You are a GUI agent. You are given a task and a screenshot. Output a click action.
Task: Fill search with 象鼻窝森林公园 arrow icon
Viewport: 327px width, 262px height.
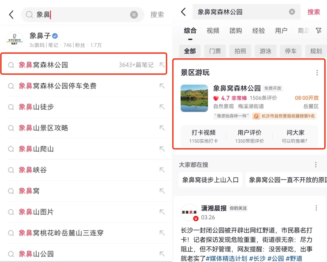[x=162, y=65]
